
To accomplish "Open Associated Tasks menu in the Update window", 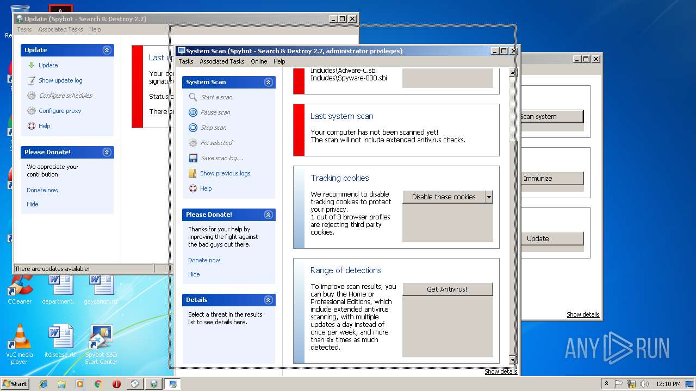I will tap(60, 29).
